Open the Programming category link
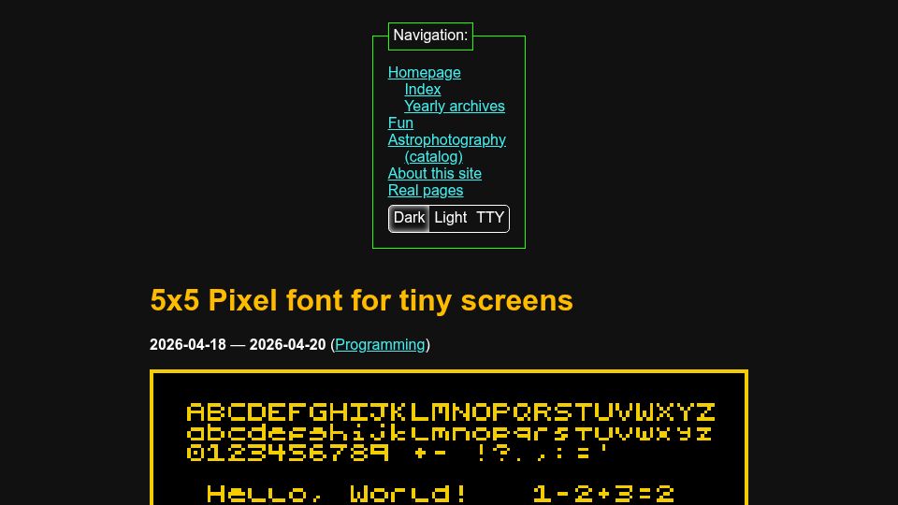 (381, 345)
